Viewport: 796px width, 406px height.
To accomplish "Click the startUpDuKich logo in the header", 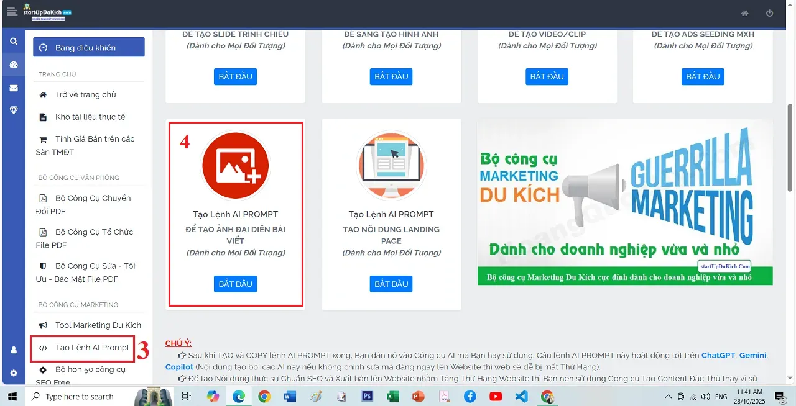I will 47,12.
